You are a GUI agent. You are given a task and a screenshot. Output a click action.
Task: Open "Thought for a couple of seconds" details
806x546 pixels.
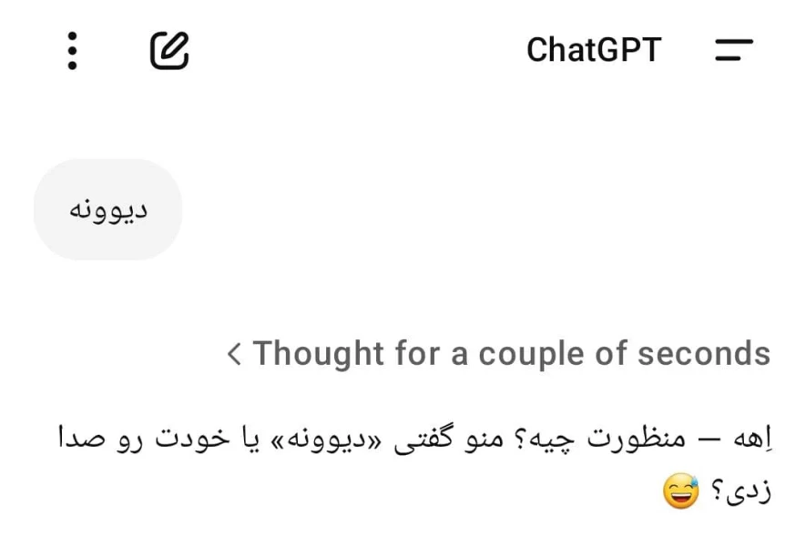point(510,353)
